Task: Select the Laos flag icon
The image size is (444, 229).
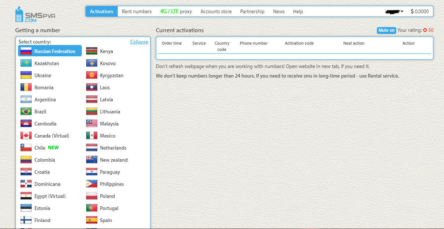Action: click(x=92, y=87)
